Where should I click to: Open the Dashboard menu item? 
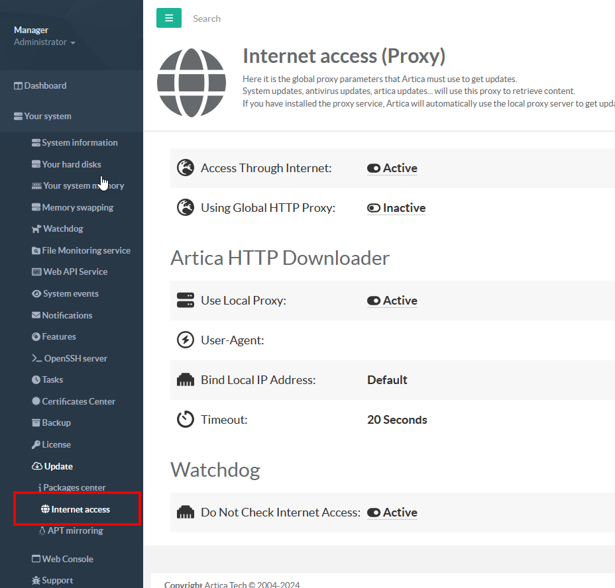45,86
